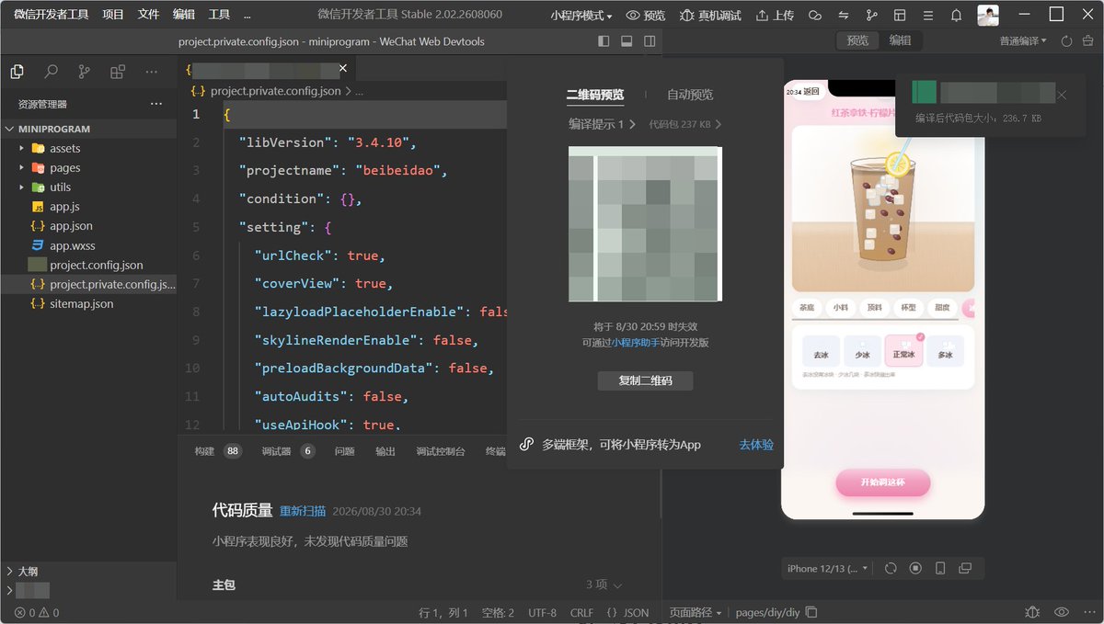The height and width of the screenshot is (624, 1104).
Task: Open the 普通编译 compile mode dropdown
Action: click(x=1023, y=41)
